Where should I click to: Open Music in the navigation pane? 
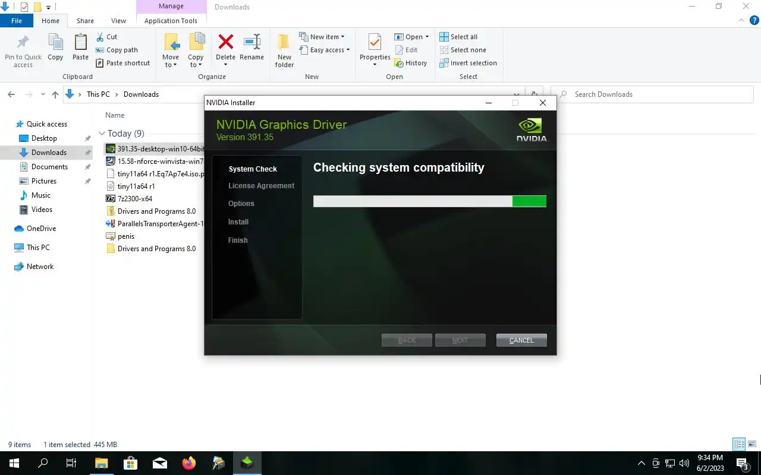[41, 195]
